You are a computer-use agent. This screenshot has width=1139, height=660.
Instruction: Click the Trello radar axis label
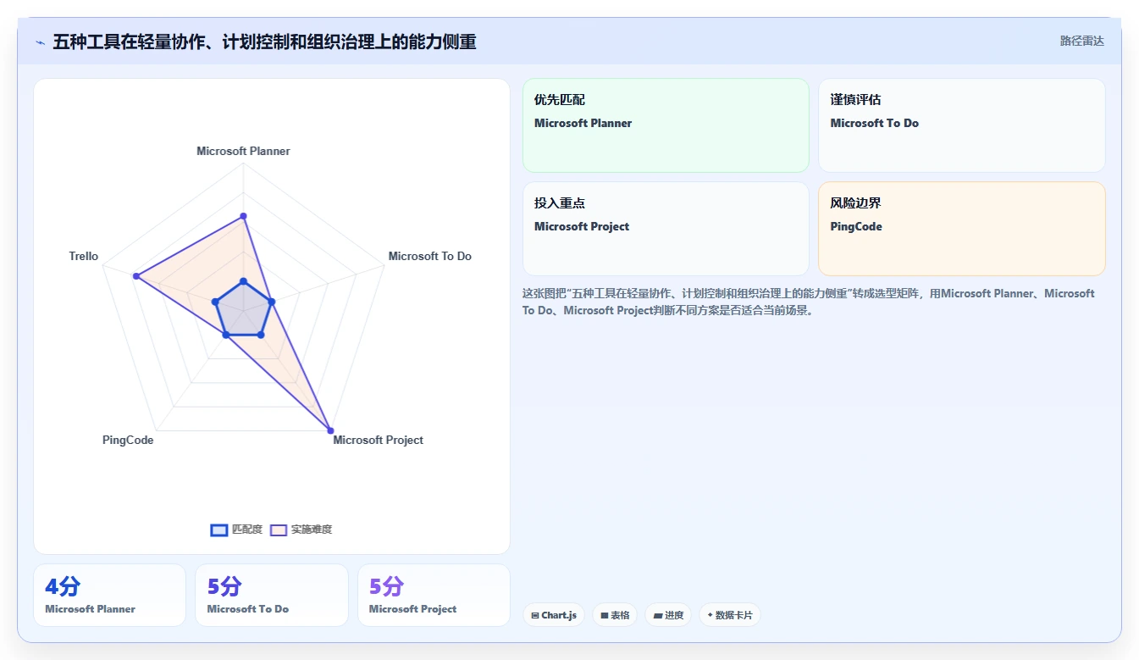pos(84,256)
